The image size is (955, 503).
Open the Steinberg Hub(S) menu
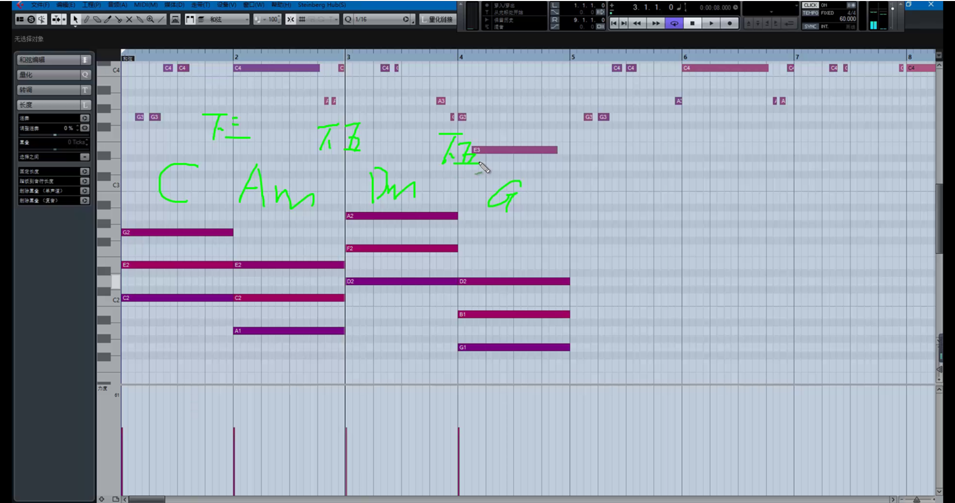coord(322,5)
